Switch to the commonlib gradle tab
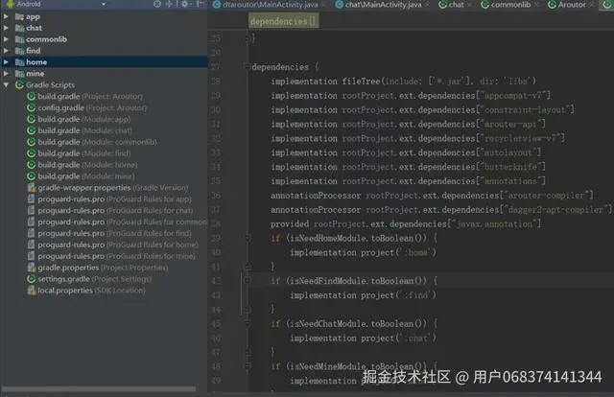614x397 pixels. coord(511,5)
